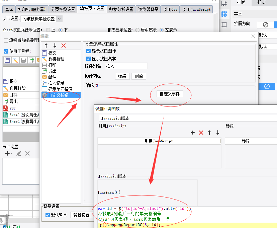The height and width of the screenshot is (228, 277).
Task: Click the printer icon in toolbar preview
Action: pyautogui.click(x=23, y=60)
